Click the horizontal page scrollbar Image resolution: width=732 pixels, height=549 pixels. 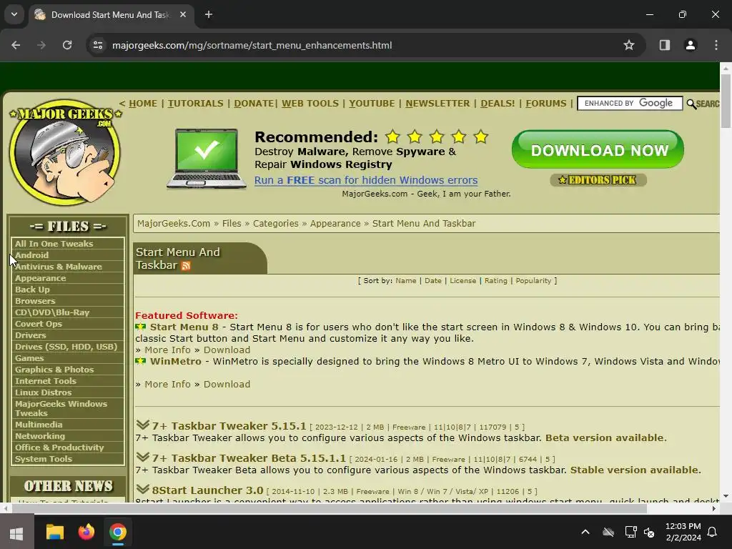click(329, 509)
